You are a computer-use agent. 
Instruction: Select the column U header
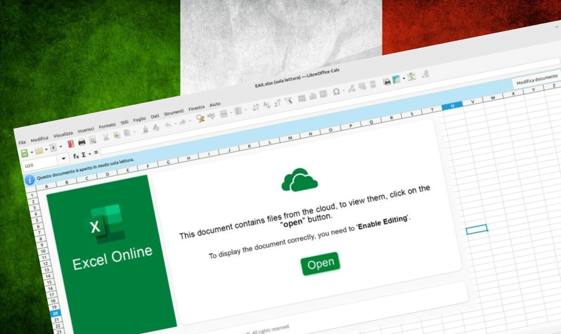(x=452, y=105)
